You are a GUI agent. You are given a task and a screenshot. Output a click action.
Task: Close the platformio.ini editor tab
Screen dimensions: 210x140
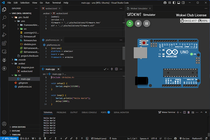[x=61, y=40]
